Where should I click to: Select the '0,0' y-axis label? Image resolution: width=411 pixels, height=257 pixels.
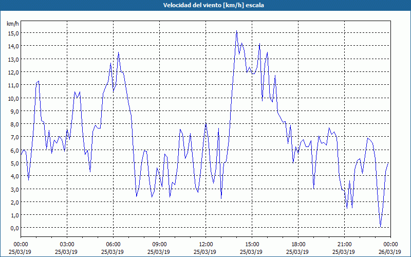15,228
